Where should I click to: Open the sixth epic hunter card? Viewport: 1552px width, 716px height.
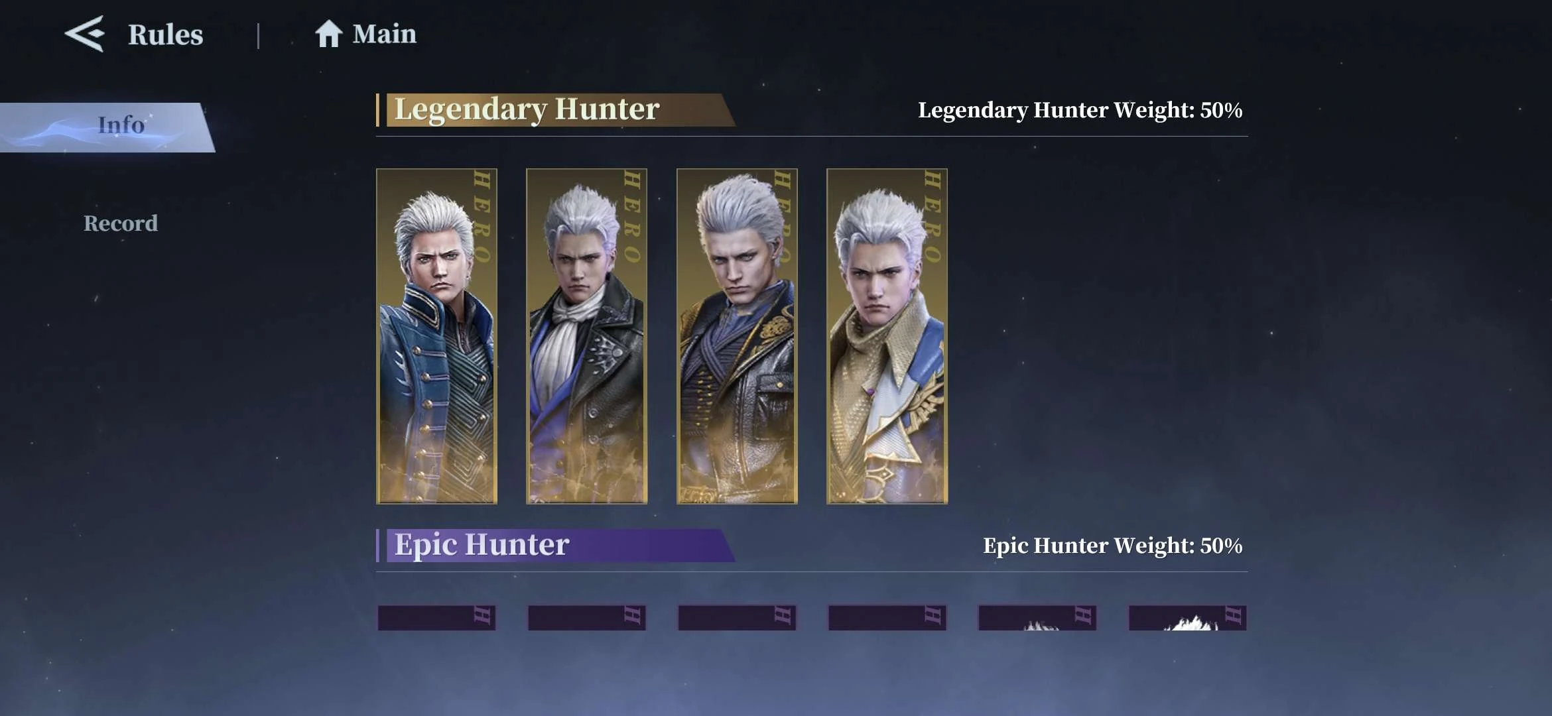click(1188, 618)
